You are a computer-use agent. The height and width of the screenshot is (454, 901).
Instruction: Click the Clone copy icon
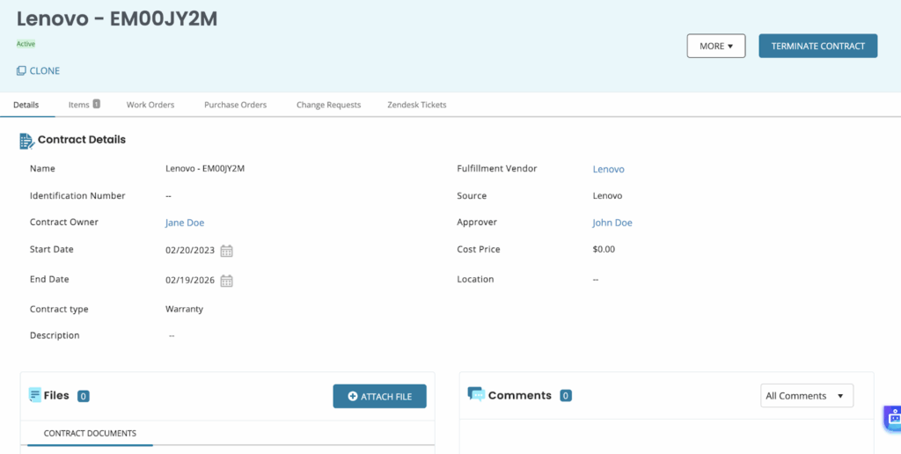21,70
